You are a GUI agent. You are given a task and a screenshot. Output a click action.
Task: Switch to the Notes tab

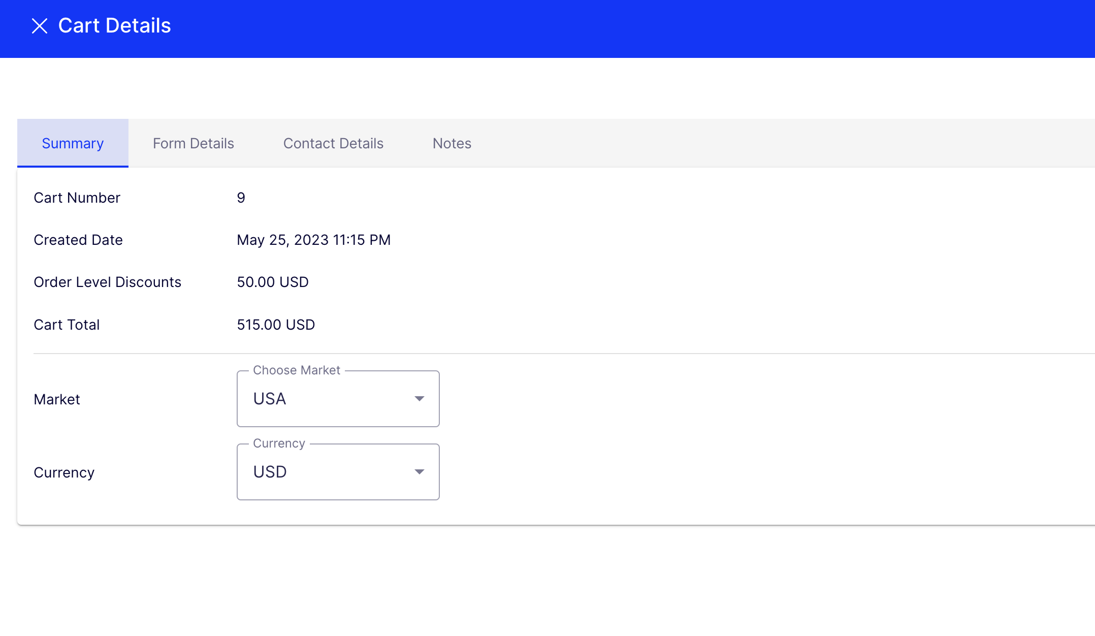452,143
